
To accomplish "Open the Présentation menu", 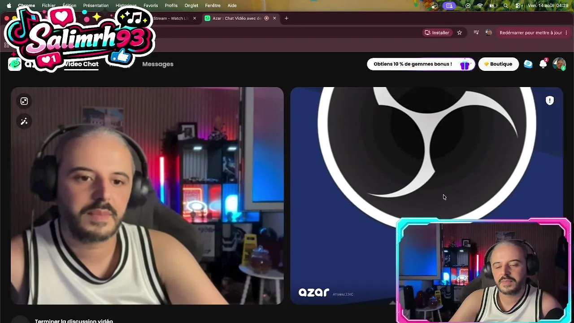I will tap(96, 5).
